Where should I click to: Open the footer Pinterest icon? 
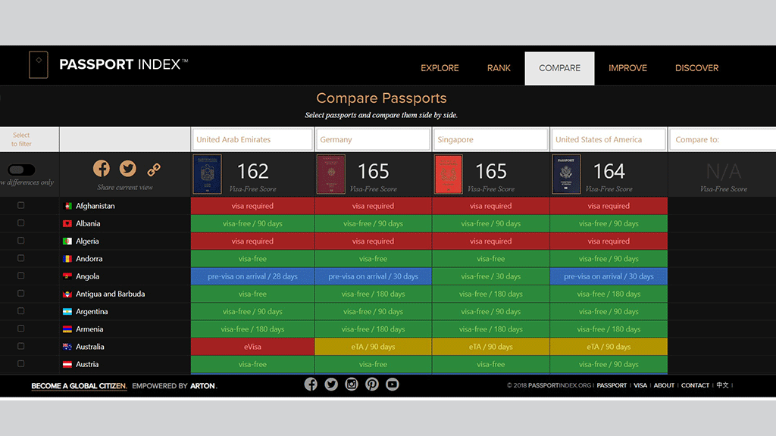pos(372,385)
